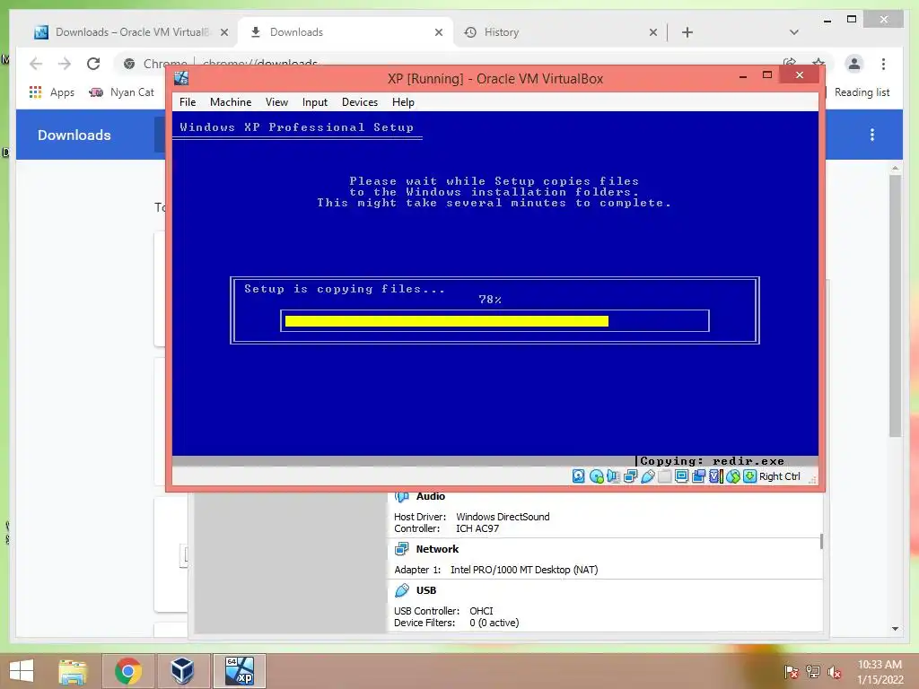Click the shared folders indicator in VM status bar
Viewport: 919px width, 689px height.
(665, 476)
